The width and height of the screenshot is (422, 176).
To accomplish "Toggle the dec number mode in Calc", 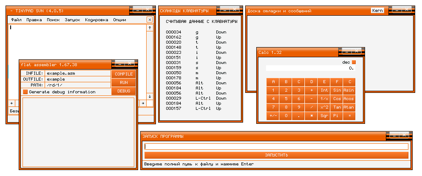I will click(x=354, y=62).
